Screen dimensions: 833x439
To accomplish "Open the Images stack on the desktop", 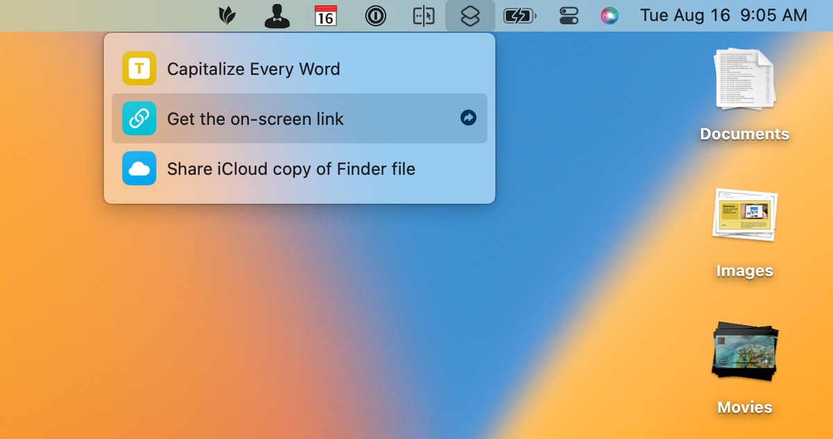I will click(x=744, y=215).
